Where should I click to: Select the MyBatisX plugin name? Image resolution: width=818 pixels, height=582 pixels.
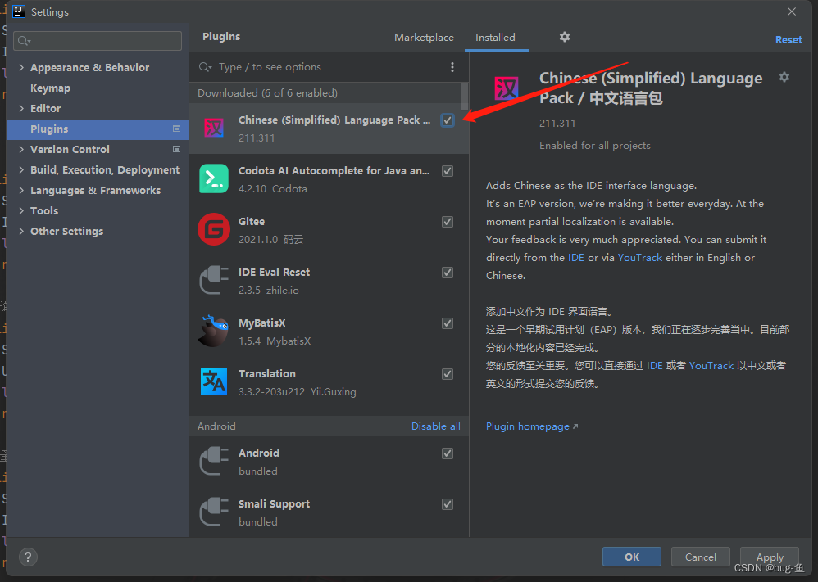pyautogui.click(x=262, y=323)
